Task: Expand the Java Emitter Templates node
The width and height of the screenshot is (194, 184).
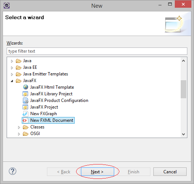Action: [x=12, y=74]
